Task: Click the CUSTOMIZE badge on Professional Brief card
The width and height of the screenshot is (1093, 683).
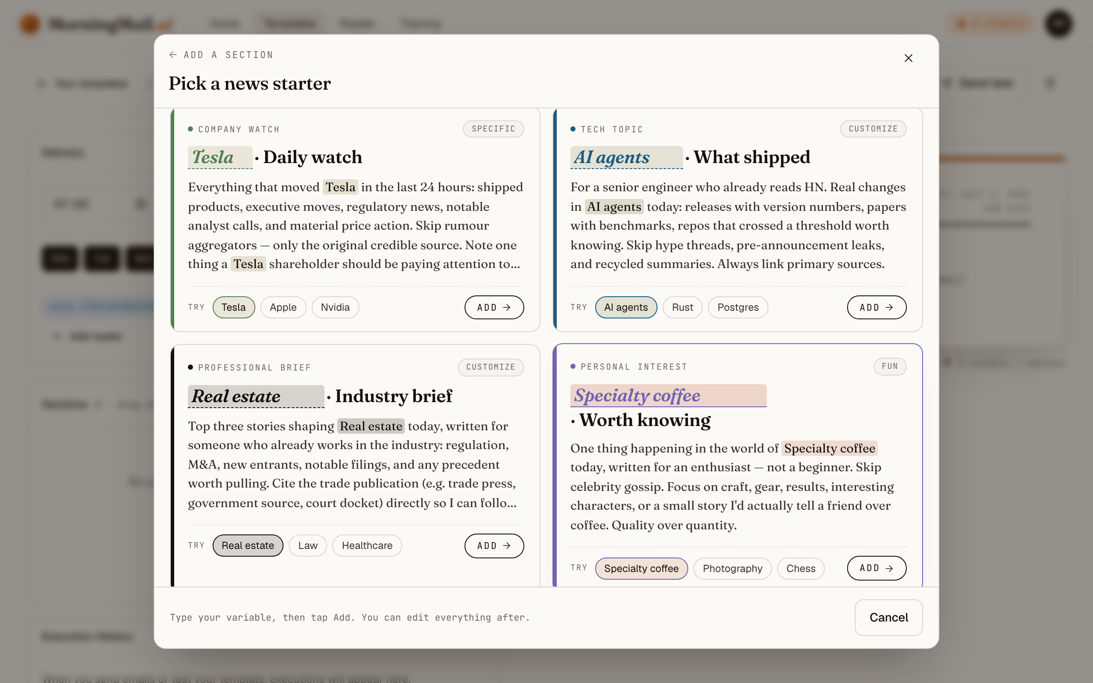Action: (491, 367)
